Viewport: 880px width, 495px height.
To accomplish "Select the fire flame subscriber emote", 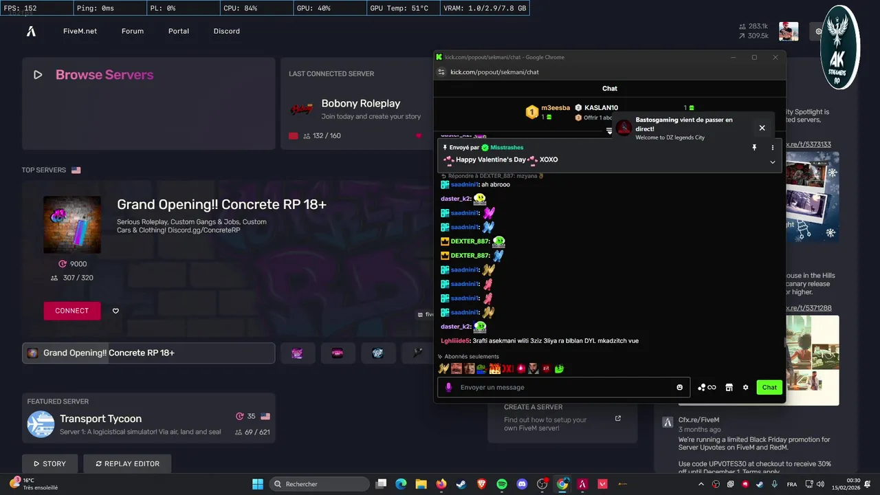I will coord(494,368).
